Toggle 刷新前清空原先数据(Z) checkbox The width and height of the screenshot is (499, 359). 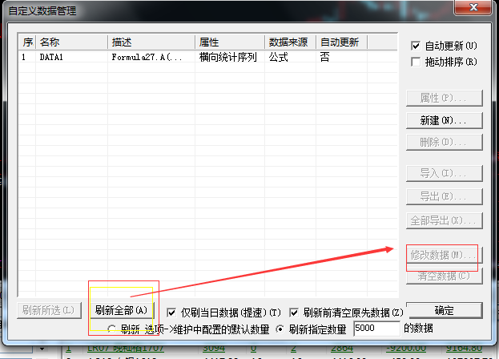point(295,312)
